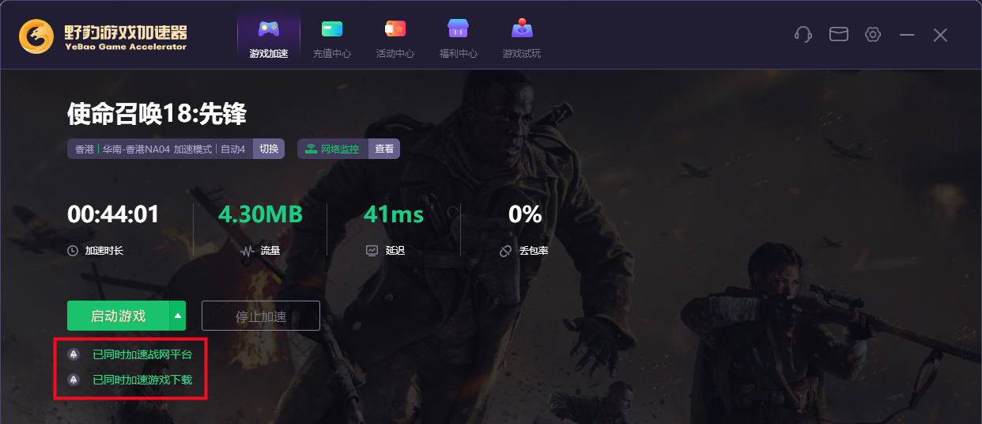Click the 已同时加速游戏下载 status text
Screen dimensions: 982x424
142,380
